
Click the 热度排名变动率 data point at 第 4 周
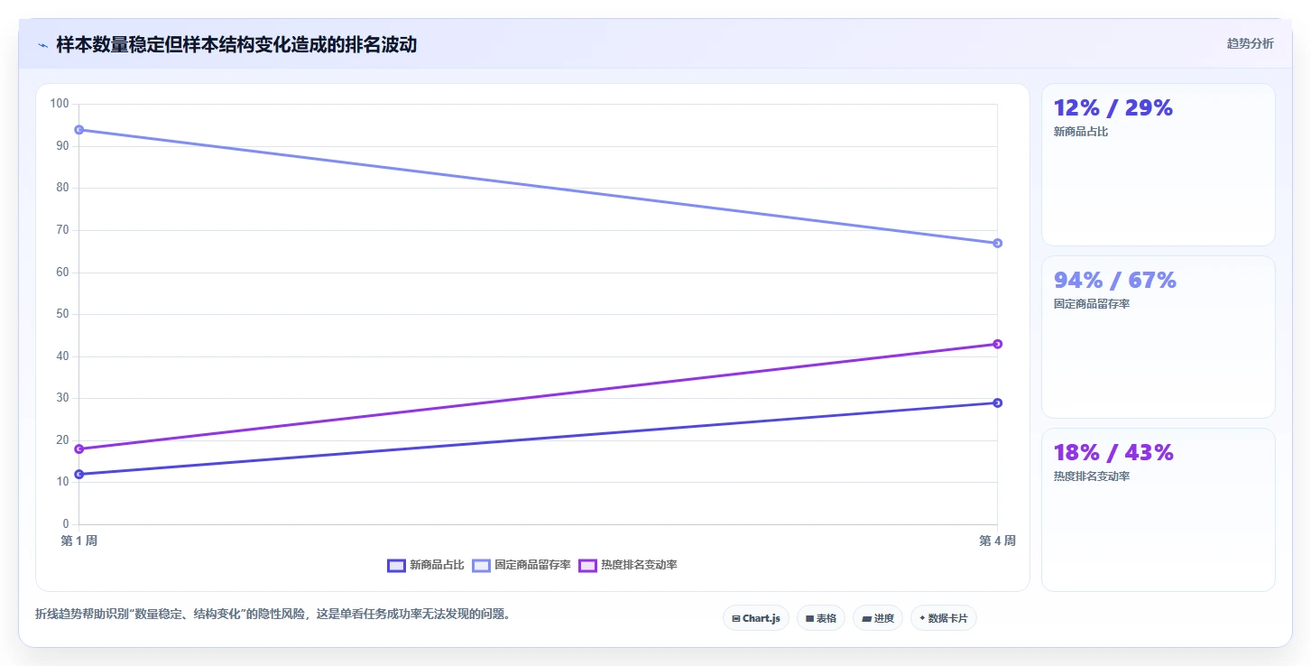[x=997, y=344]
